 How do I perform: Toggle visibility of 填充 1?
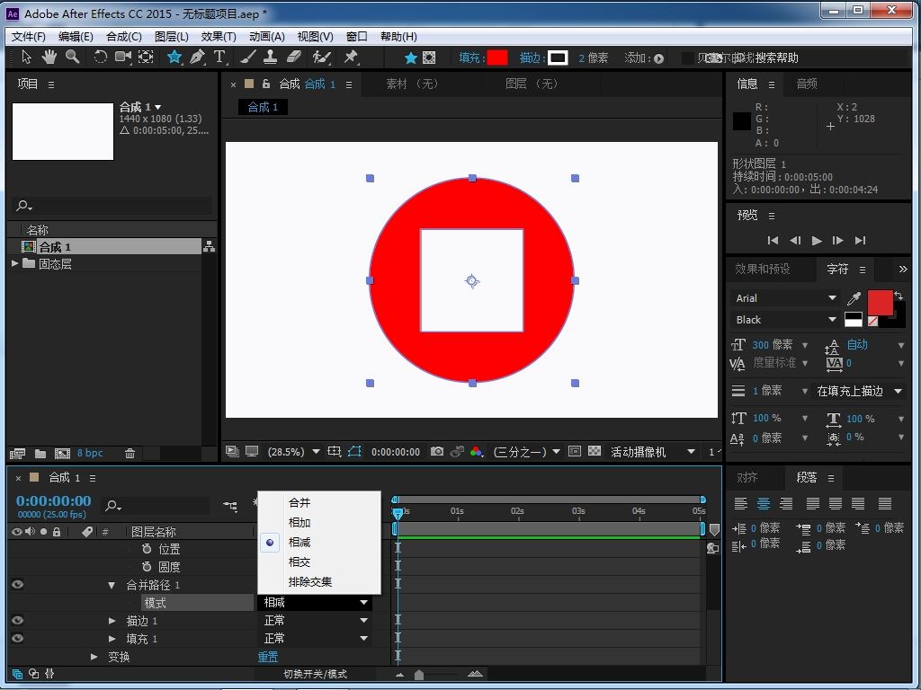coord(17,639)
